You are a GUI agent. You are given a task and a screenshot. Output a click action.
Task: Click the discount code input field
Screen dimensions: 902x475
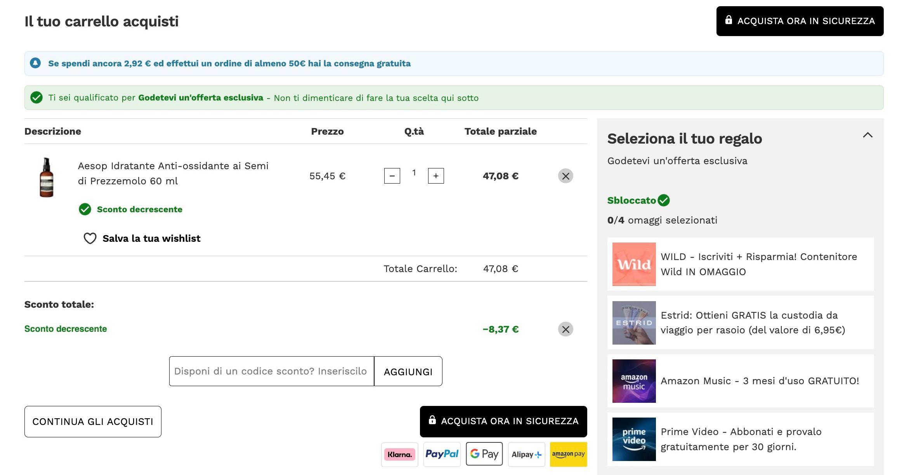pyautogui.click(x=272, y=371)
